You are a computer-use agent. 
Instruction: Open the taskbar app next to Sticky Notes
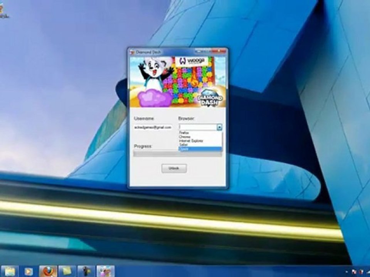86,271
